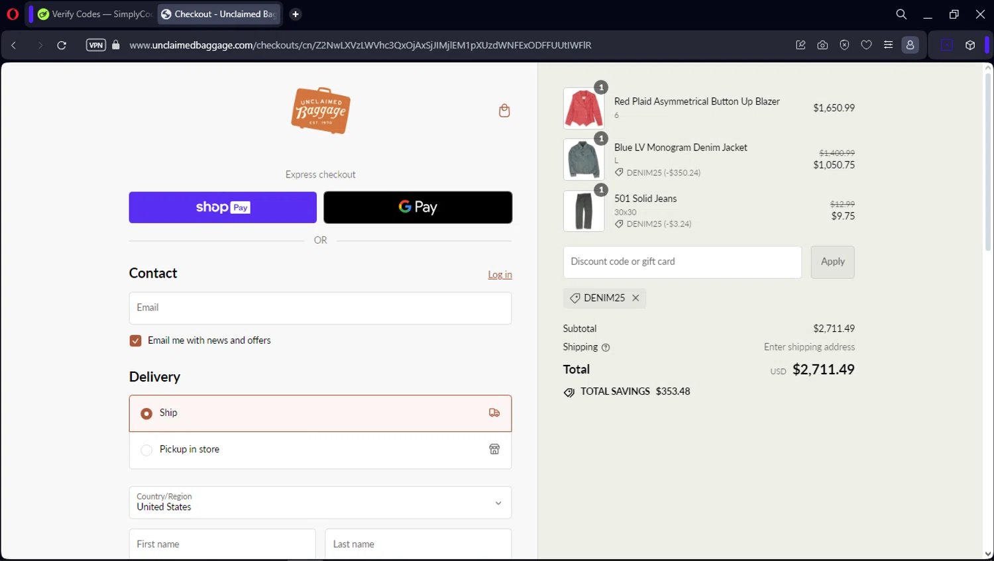
Task: Click the Last name input field
Action: tap(418, 544)
